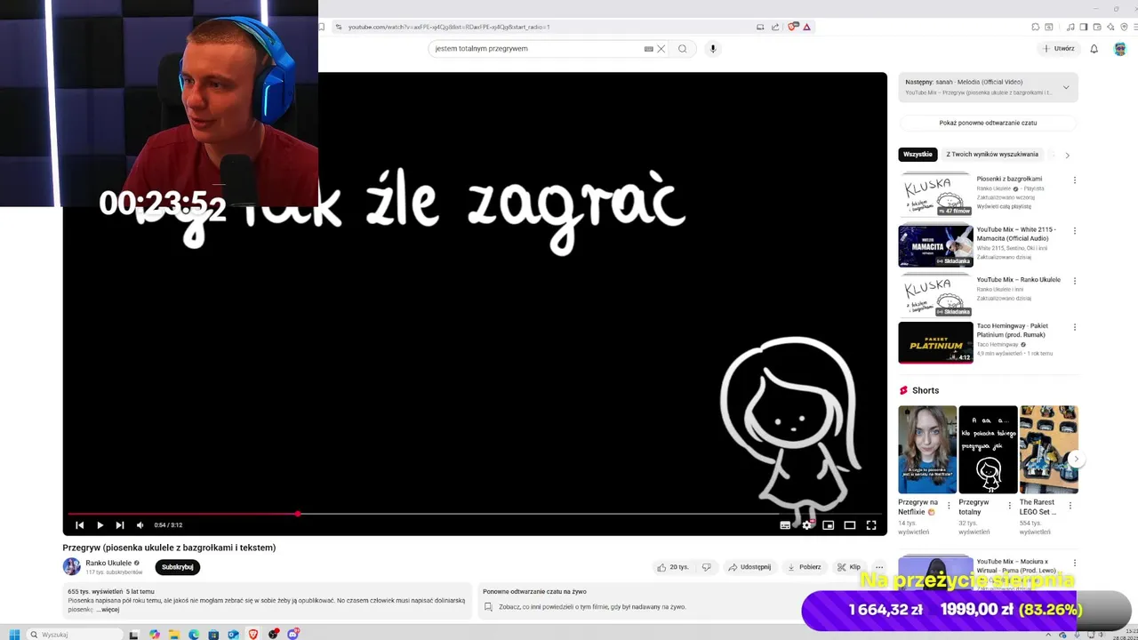1138x640 pixels.
Task: Open on-screen keyboard in search box
Action: click(648, 49)
